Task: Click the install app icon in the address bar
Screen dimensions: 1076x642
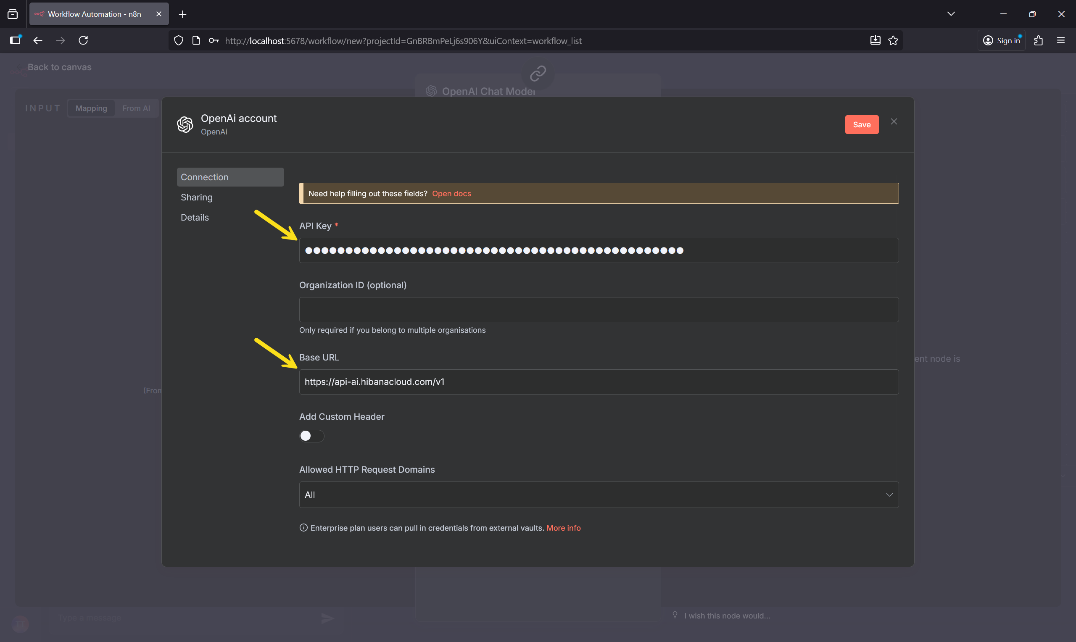Action: (875, 41)
